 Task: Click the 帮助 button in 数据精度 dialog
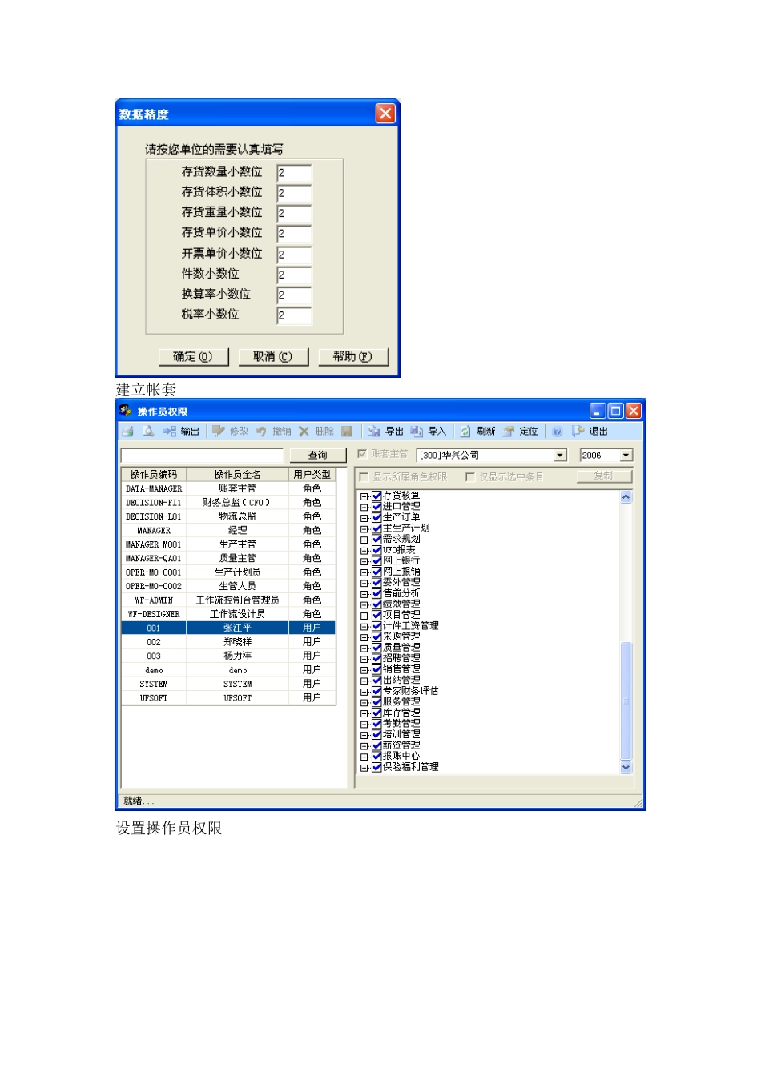tap(353, 356)
